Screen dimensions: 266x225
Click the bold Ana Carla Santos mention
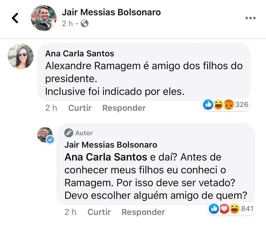pyautogui.click(x=106, y=157)
